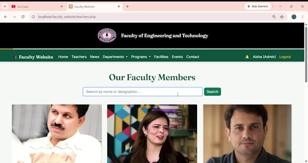Open the photo of the woman teacher

pyautogui.click(x=152, y=134)
